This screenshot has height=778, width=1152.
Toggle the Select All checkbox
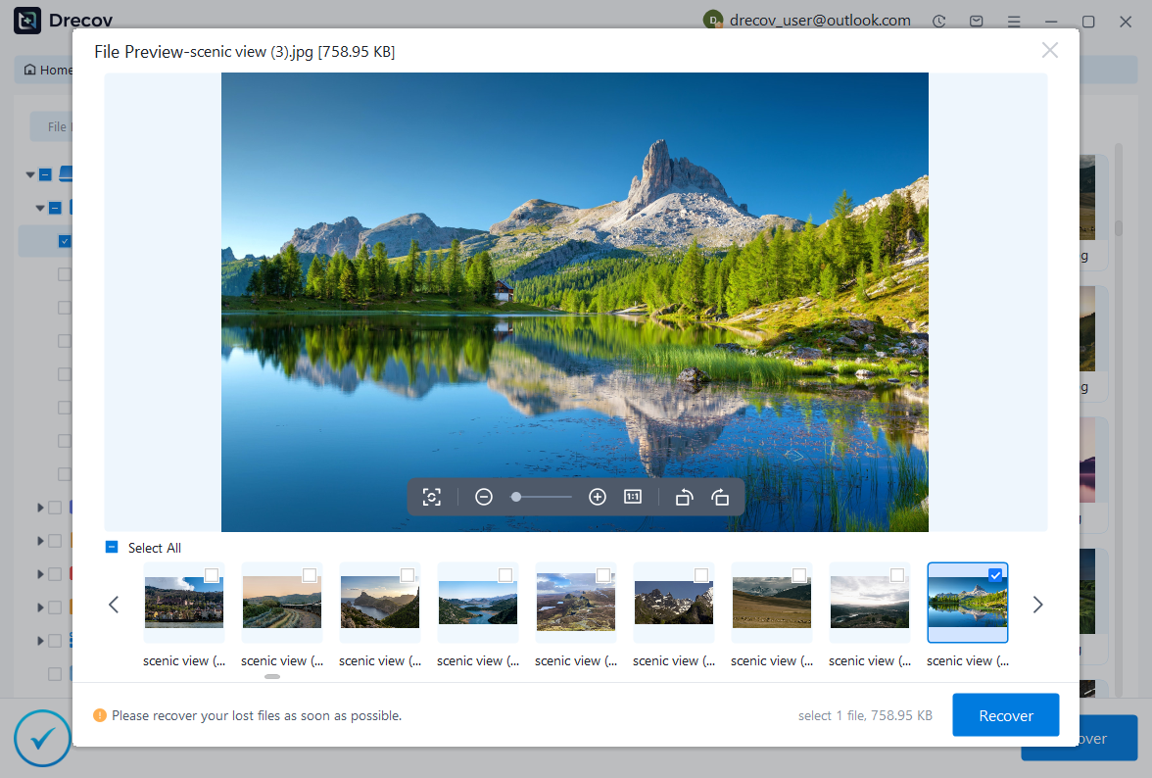112,548
